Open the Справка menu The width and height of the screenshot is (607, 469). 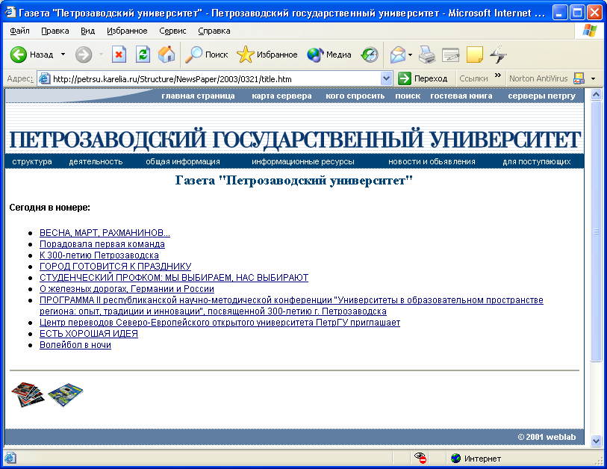tap(214, 31)
